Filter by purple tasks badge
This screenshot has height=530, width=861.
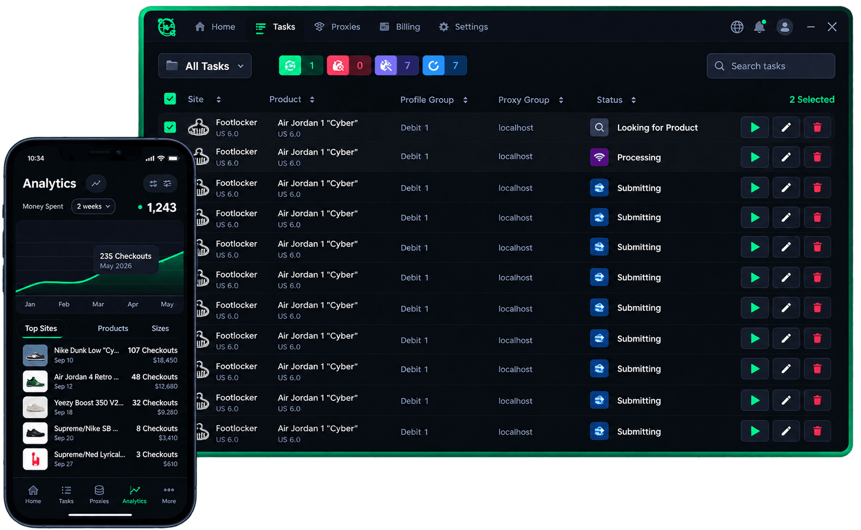(x=397, y=66)
